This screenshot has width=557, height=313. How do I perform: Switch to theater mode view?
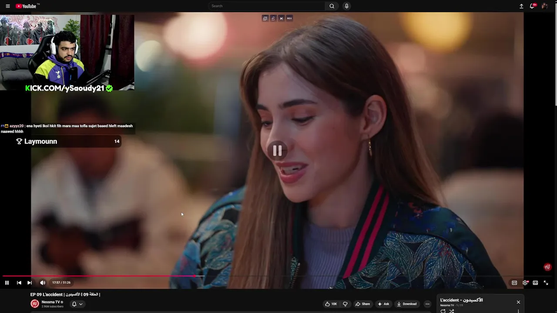click(535, 283)
